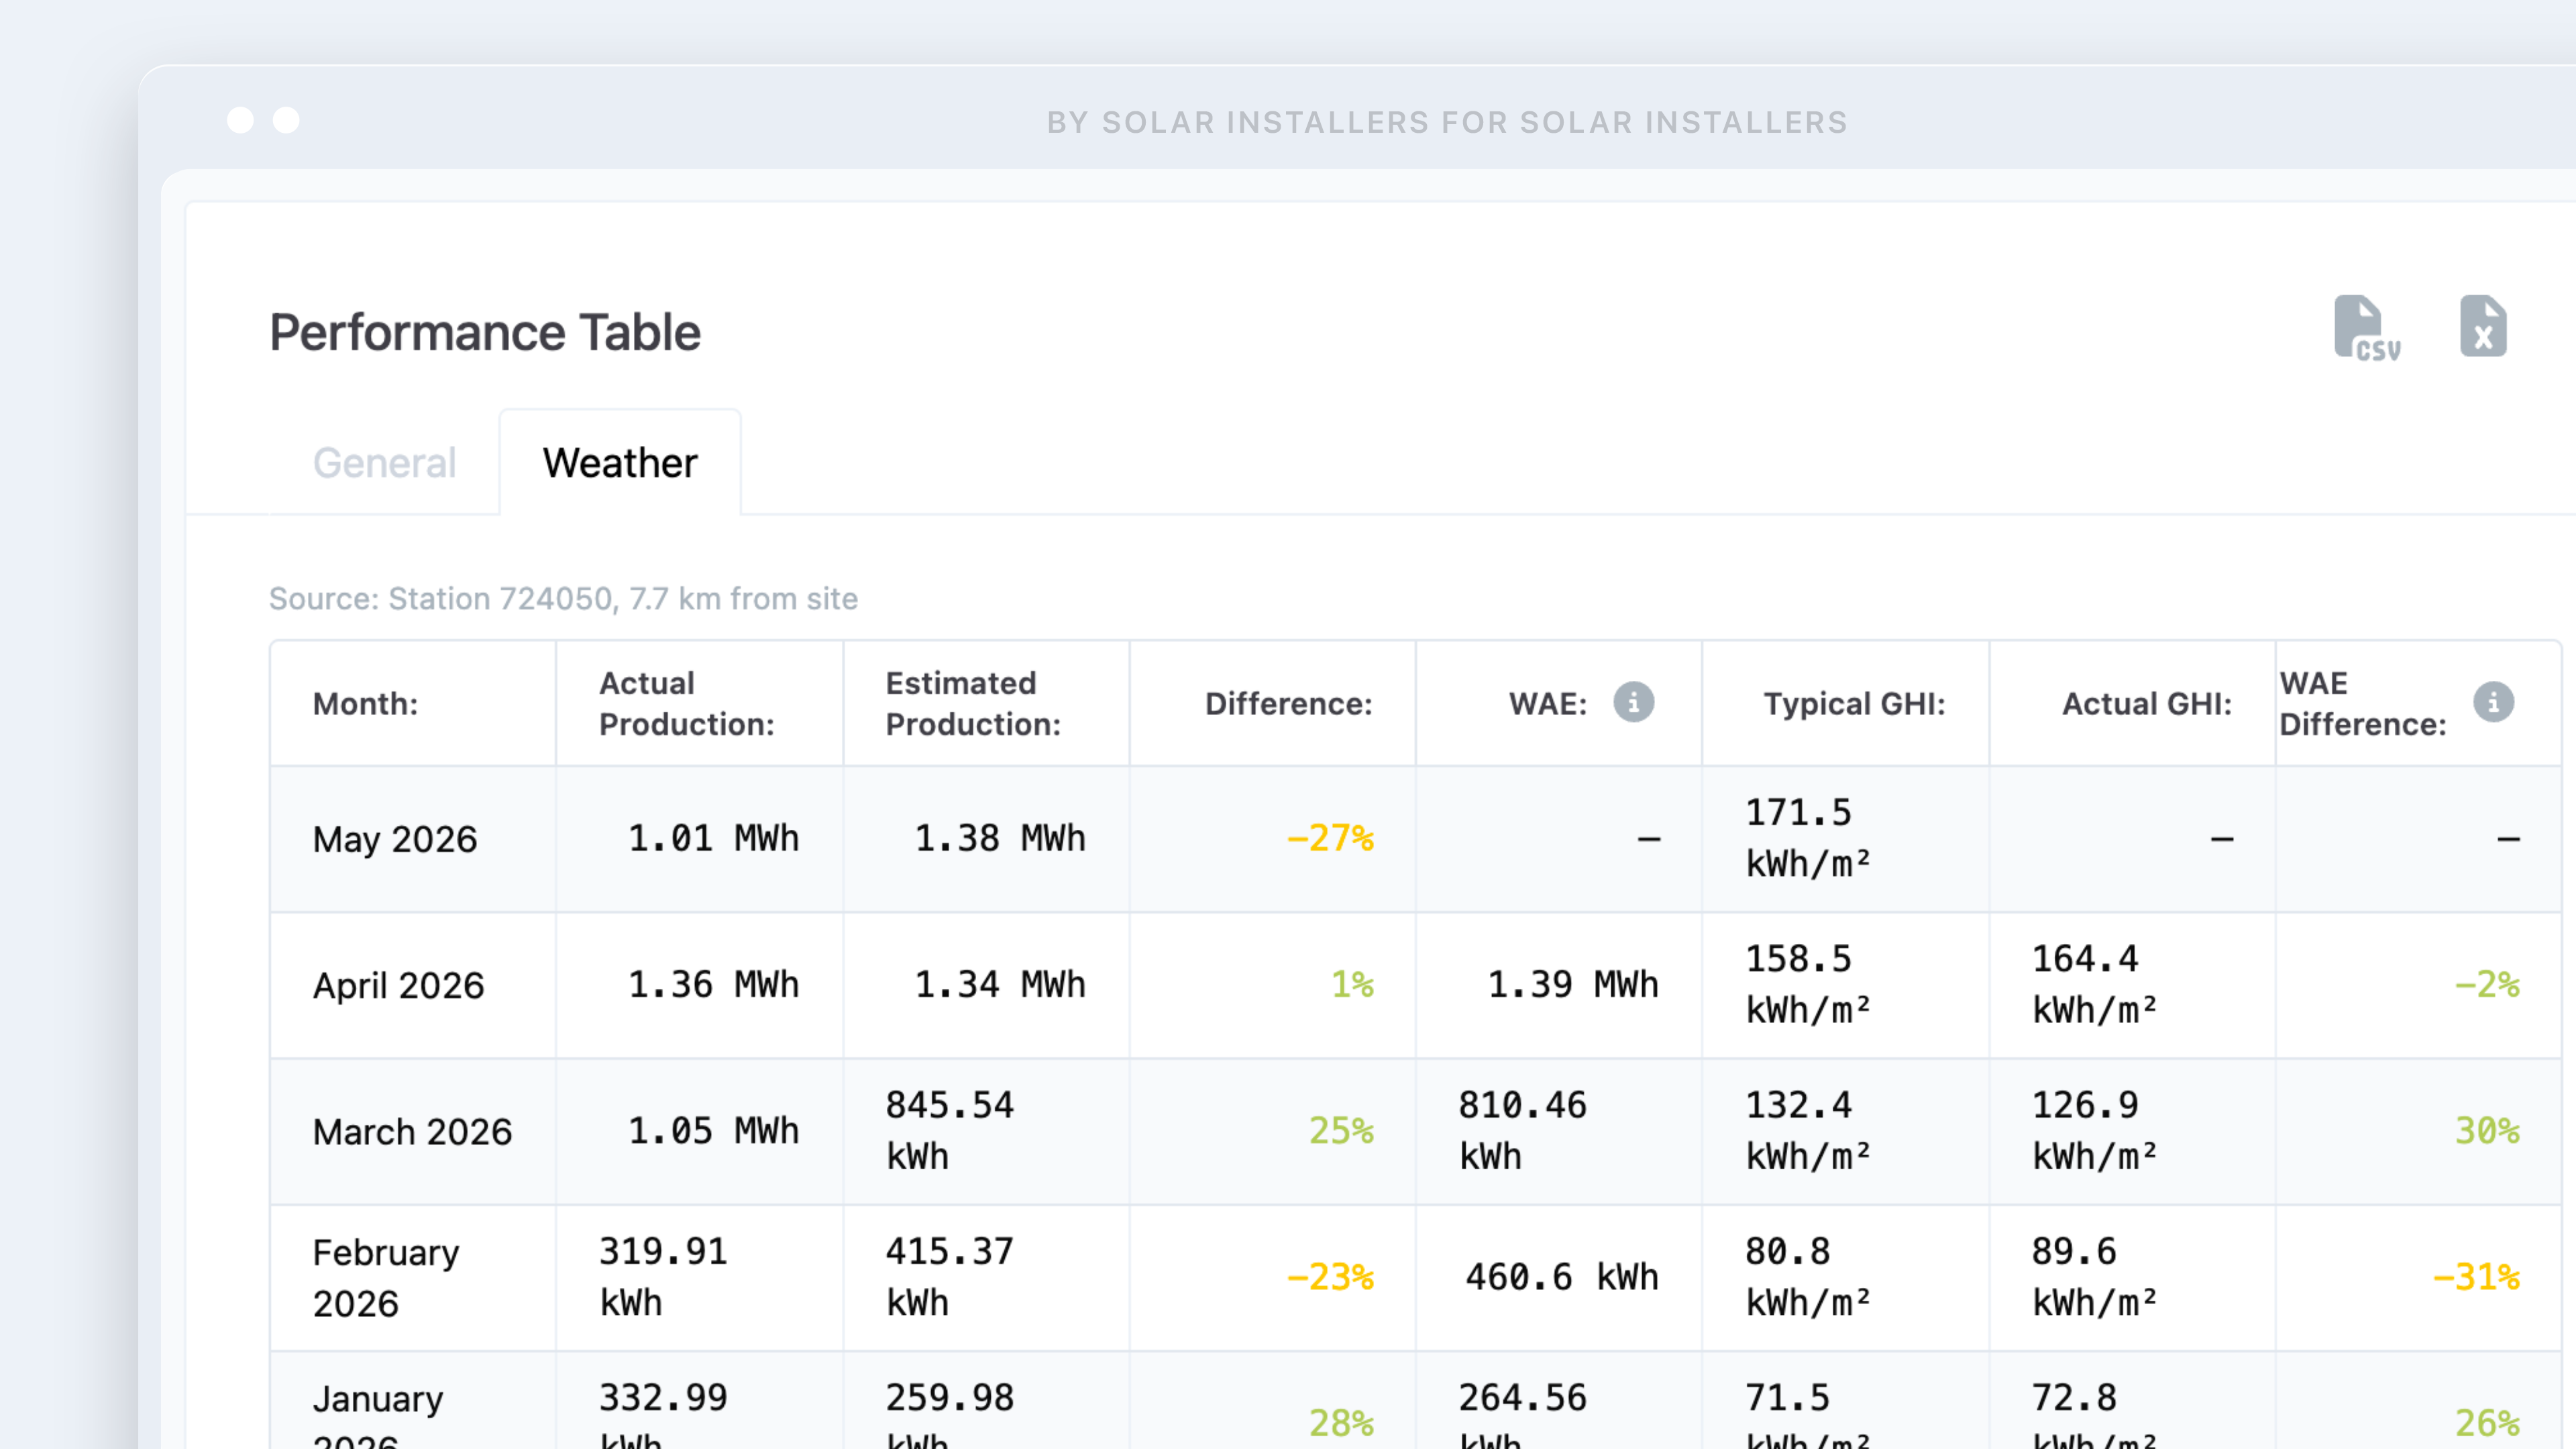Click the Actual GHI column header

(x=2146, y=704)
